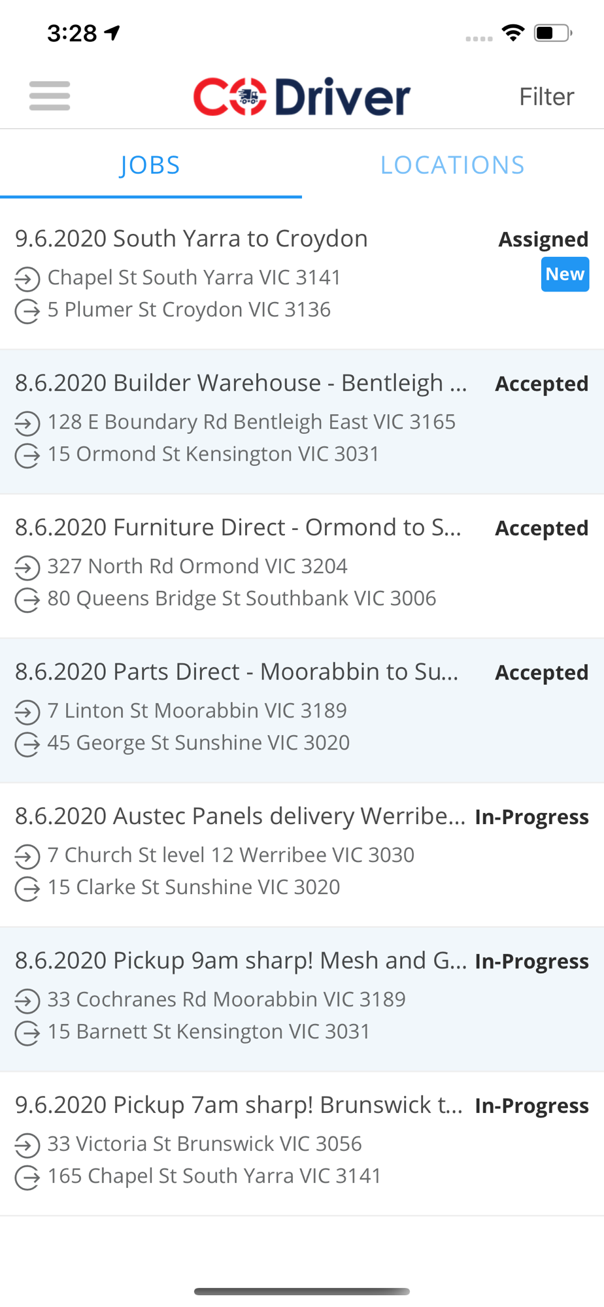Tap the CoDriver logo
This screenshot has width=604, height=1307.
click(x=301, y=97)
